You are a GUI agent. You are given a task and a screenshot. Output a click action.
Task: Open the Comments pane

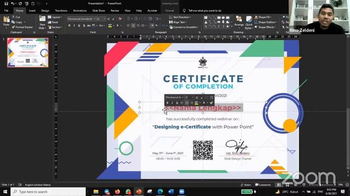pos(263,185)
